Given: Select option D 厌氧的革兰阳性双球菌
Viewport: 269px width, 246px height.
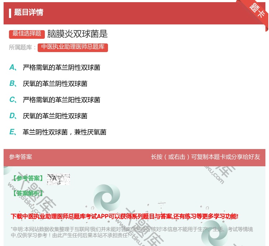Looking at the screenshot, I should tap(55, 116).
